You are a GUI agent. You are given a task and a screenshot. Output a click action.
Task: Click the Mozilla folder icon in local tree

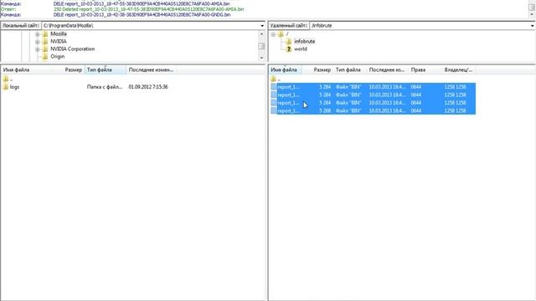pyautogui.click(x=45, y=34)
